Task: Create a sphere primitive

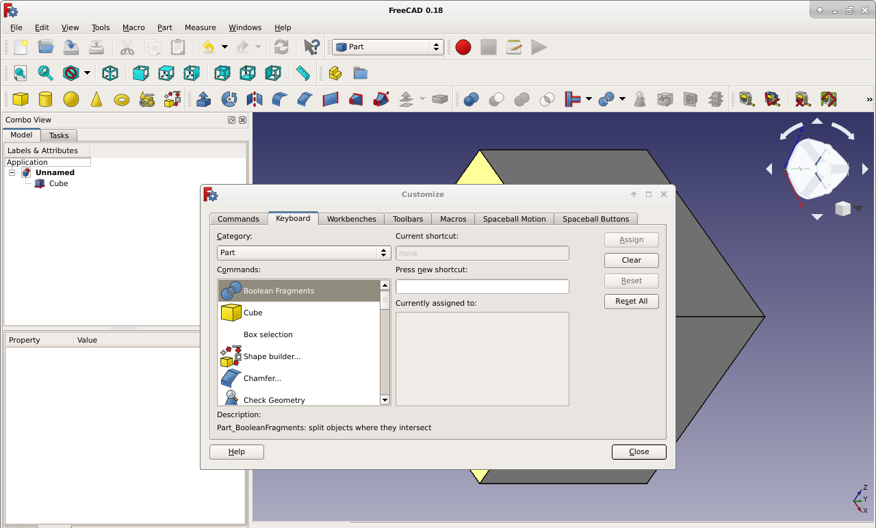Action: (71, 100)
